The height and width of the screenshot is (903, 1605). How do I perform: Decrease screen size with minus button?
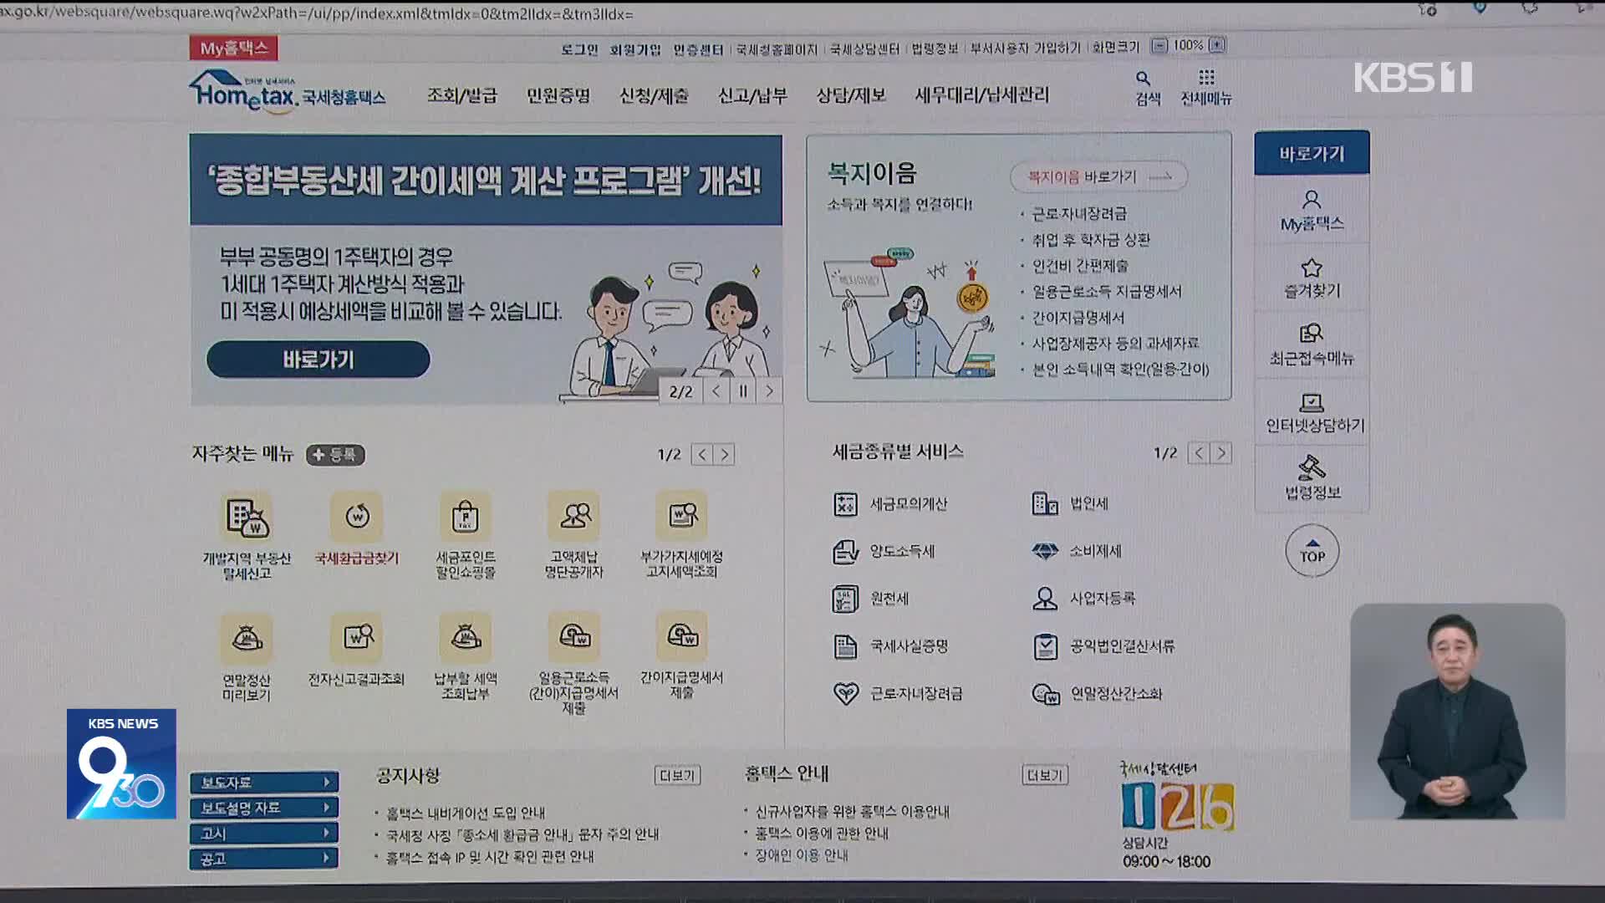(1159, 45)
